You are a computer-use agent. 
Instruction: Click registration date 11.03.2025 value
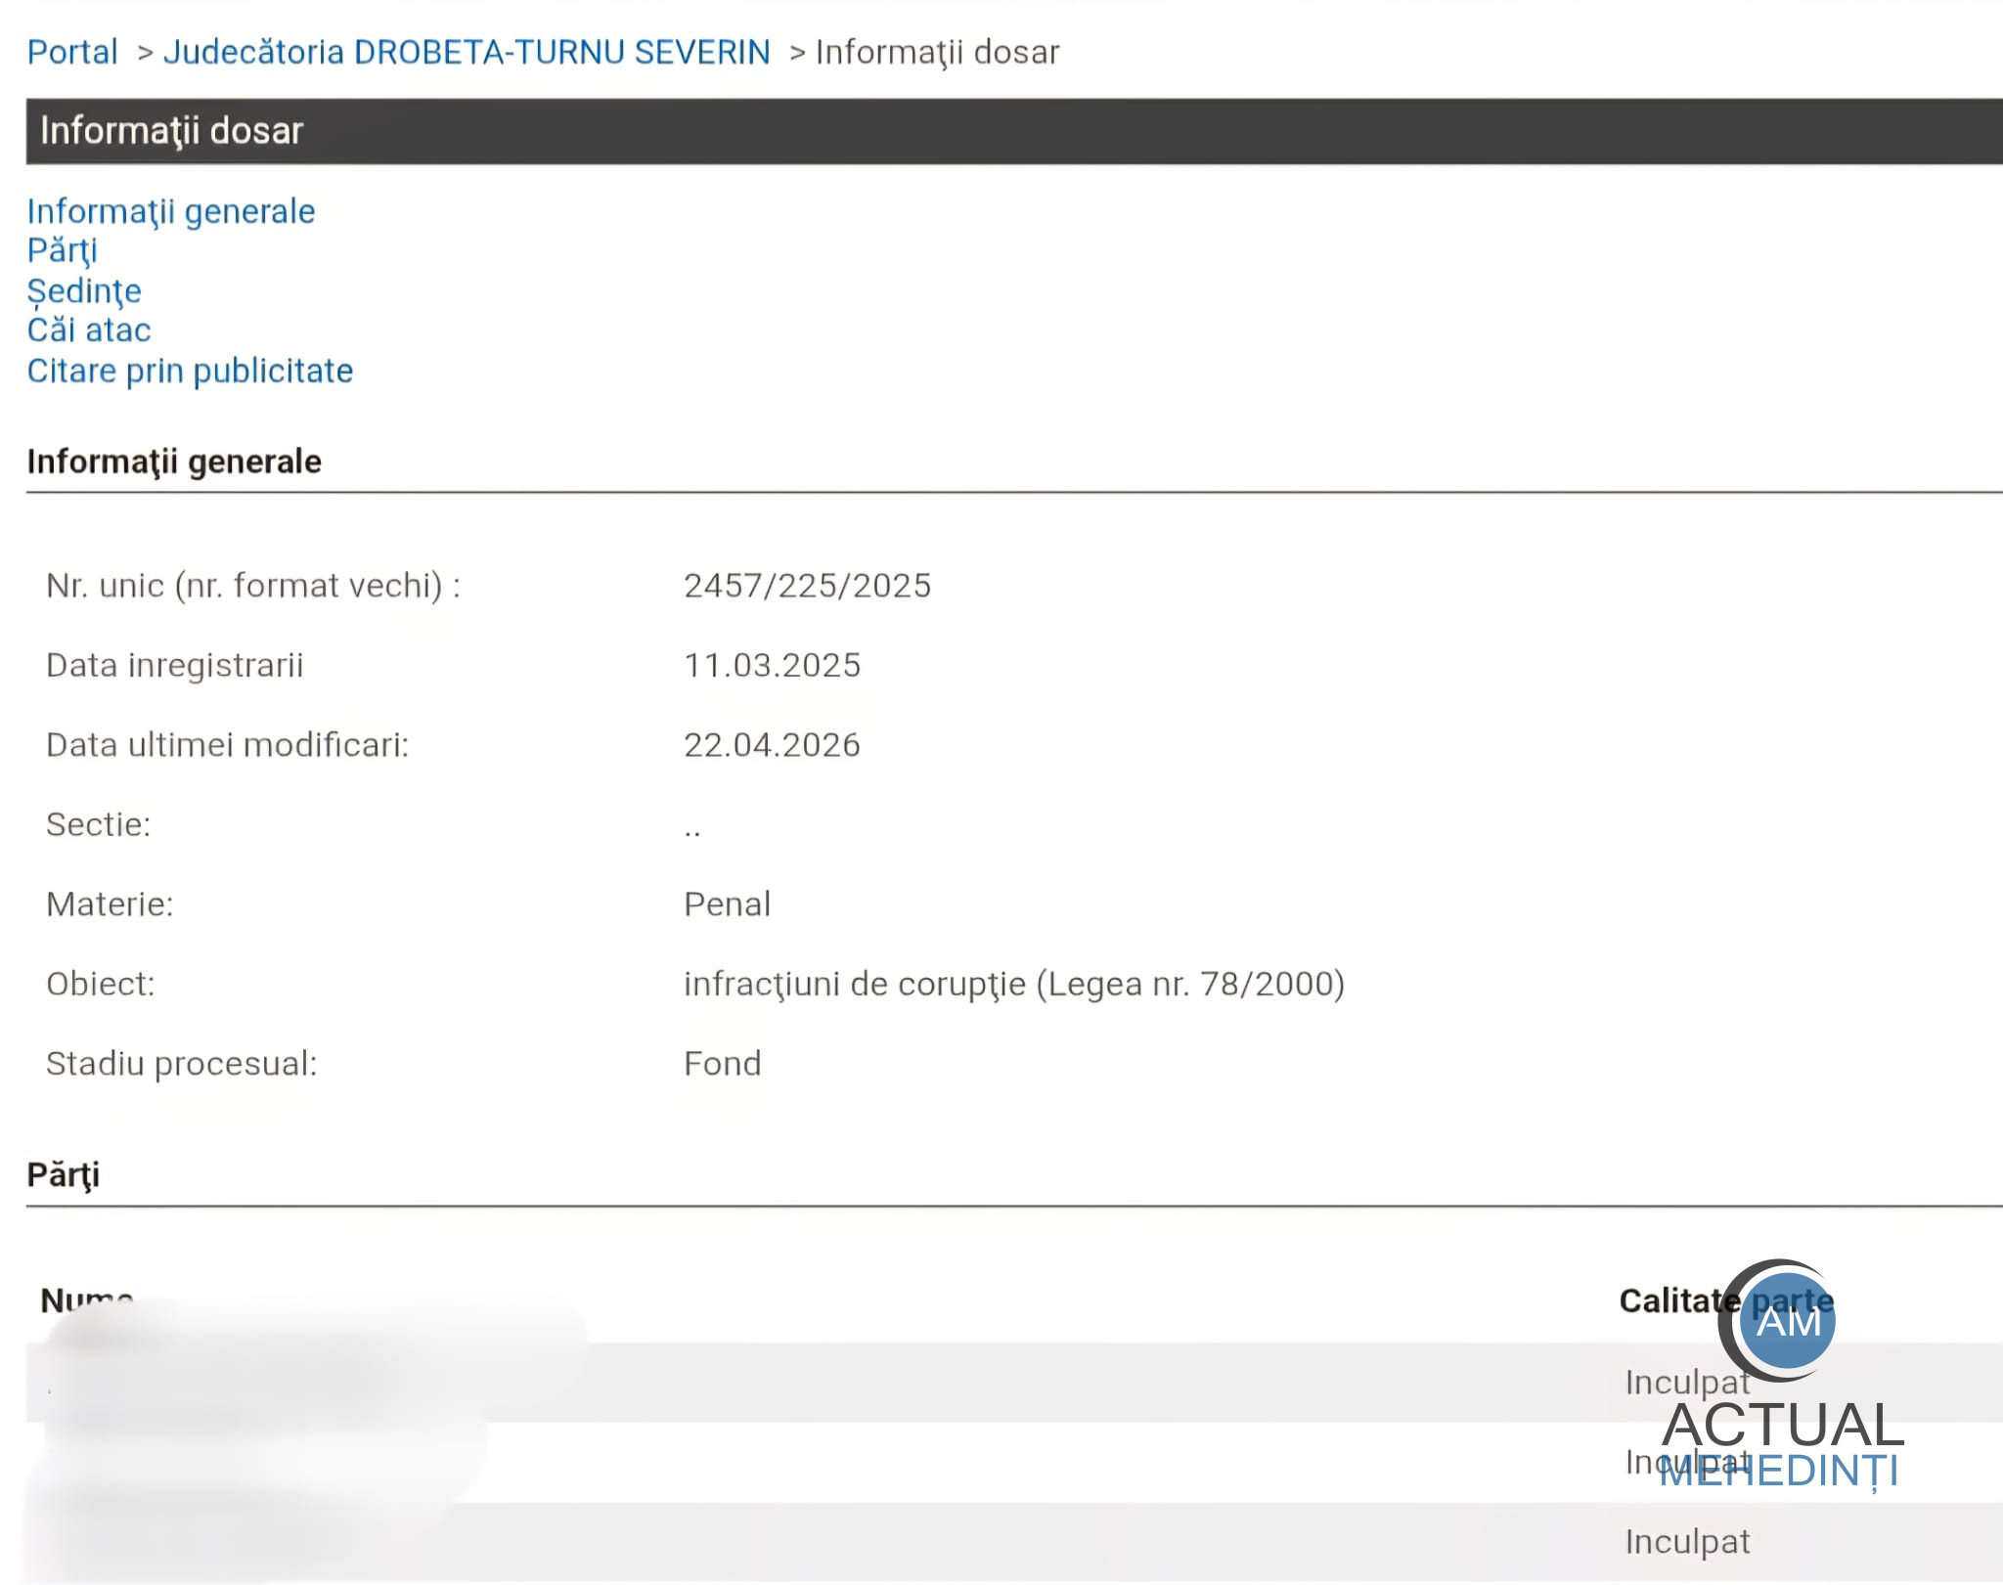tap(772, 665)
